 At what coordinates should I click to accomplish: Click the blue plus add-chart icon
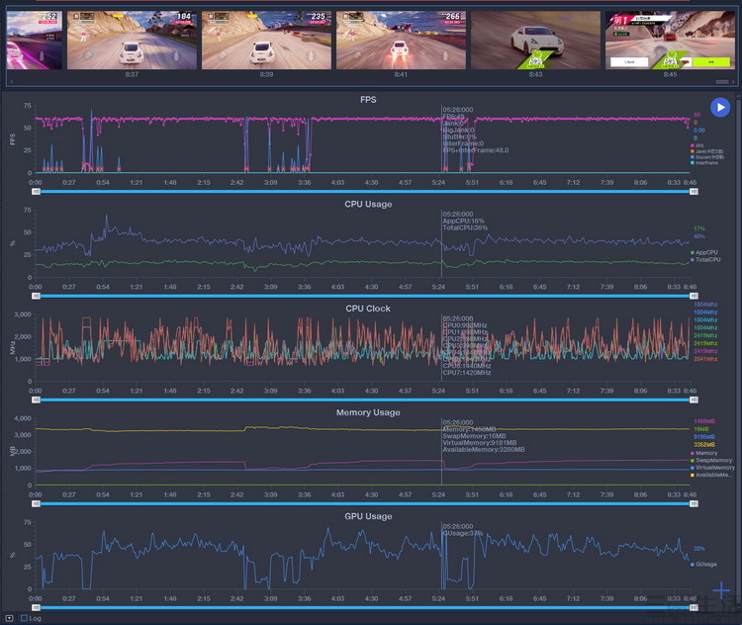coord(720,592)
